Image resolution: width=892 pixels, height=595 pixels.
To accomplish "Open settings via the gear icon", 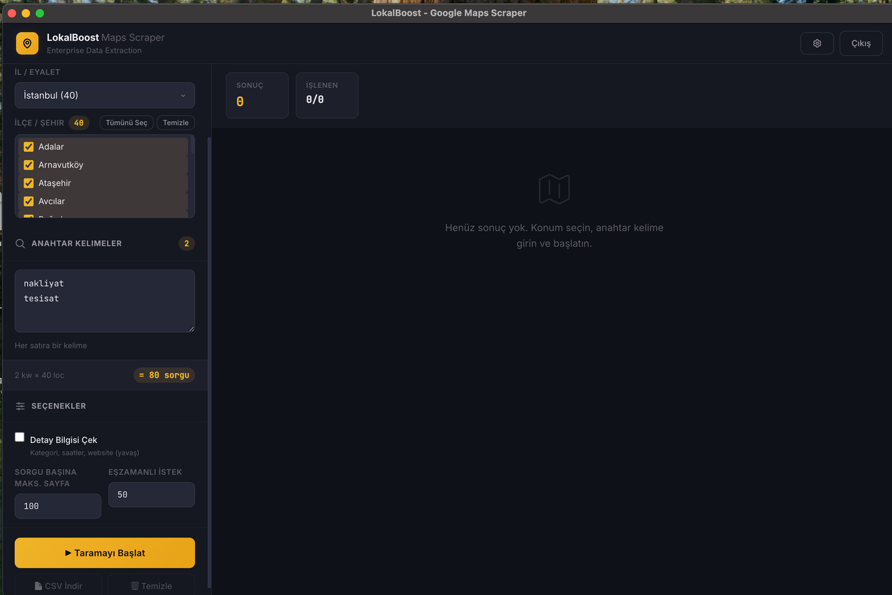I will [x=817, y=43].
